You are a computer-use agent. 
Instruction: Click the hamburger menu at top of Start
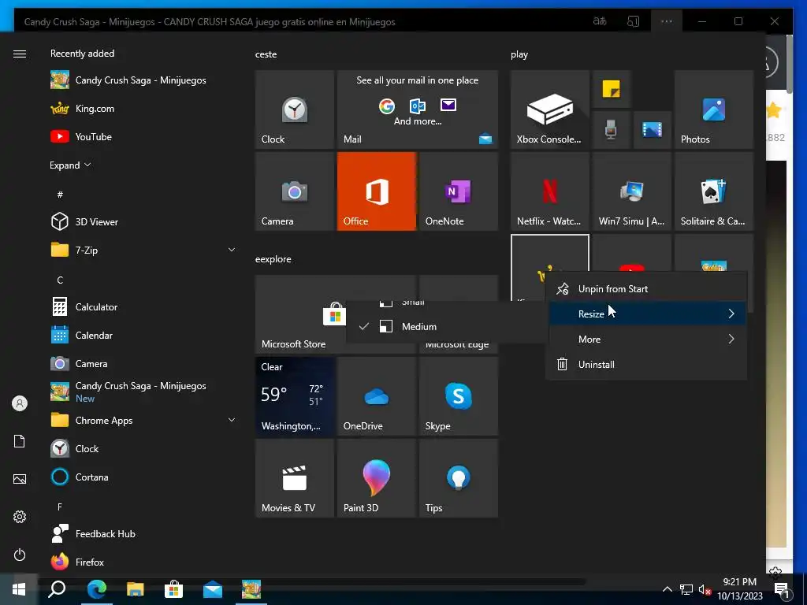pos(20,54)
